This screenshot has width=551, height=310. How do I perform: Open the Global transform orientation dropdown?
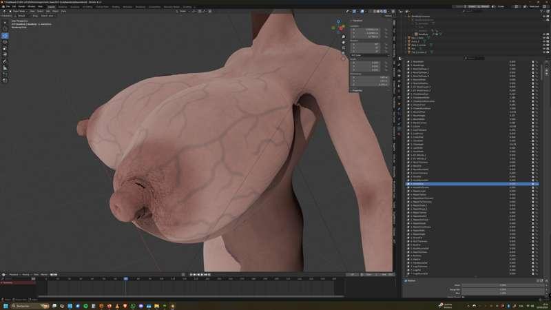coord(183,11)
